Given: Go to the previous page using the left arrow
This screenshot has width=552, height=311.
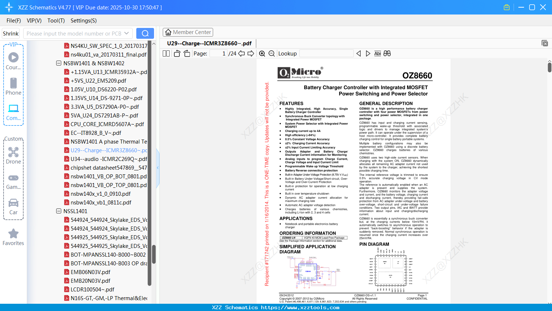Looking at the screenshot, I should pyautogui.click(x=241, y=54).
